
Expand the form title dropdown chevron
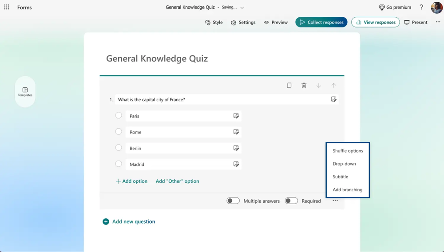pyautogui.click(x=242, y=8)
